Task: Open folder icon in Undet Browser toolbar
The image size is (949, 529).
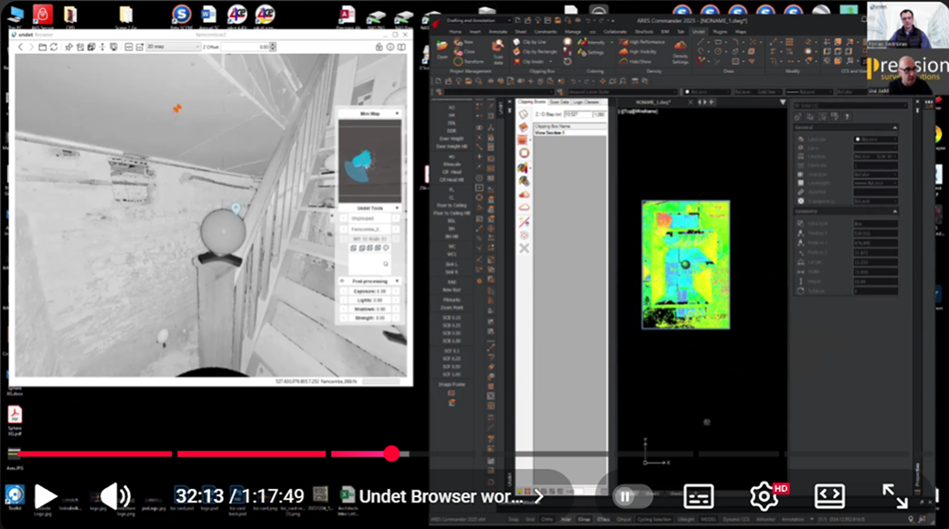Action: 42,47
